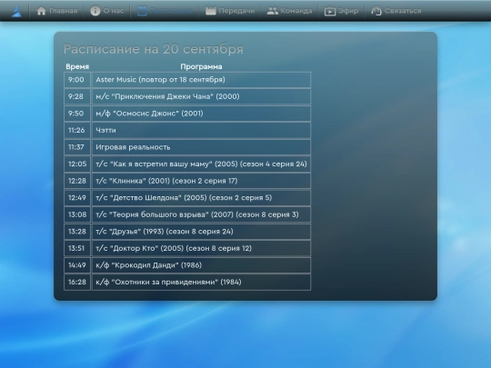Screen dimensions: 491x368
Task: Click the clapperboard icon for Передачи
Action: click(210, 11)
